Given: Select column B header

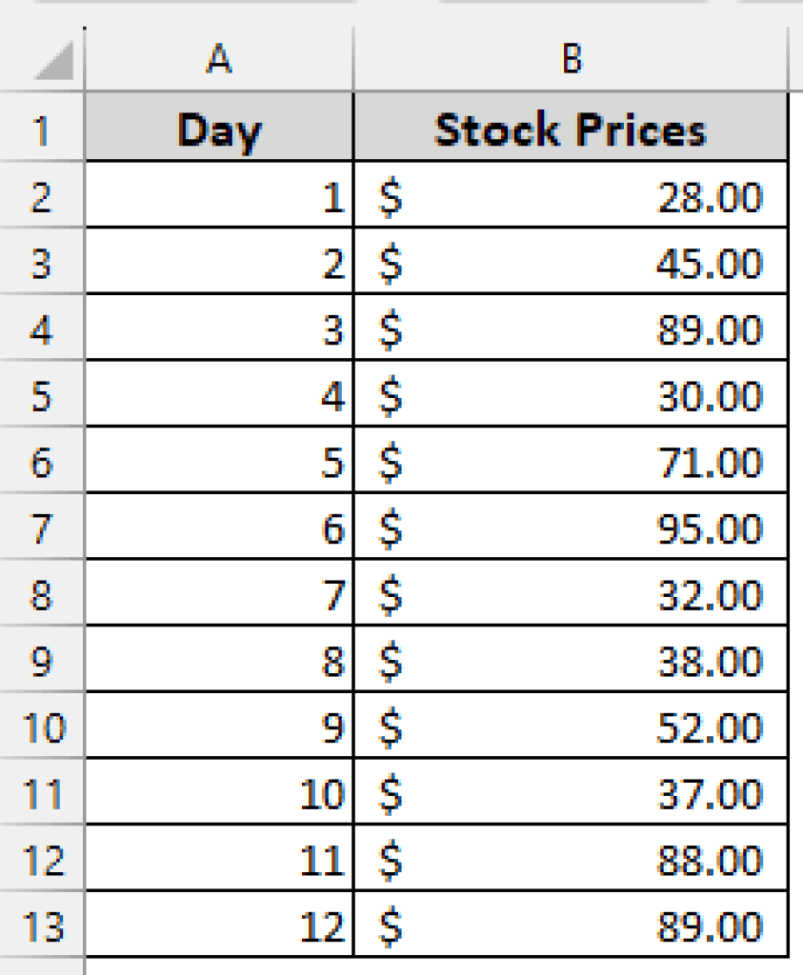Looking at the screenshot, I should pos(572,59).
